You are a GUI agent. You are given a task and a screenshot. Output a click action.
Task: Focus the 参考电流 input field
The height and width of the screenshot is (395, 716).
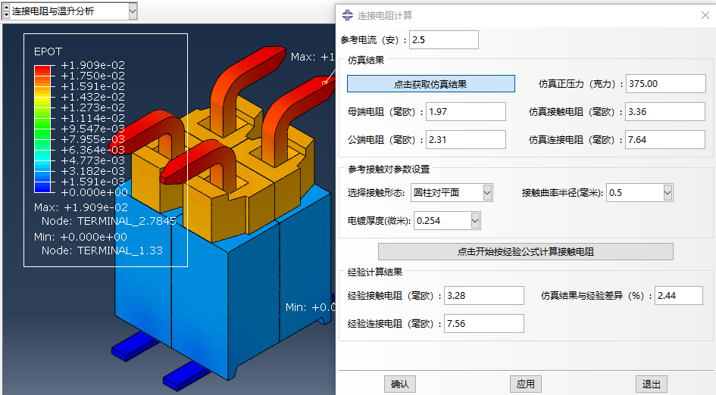pos(445,39)
